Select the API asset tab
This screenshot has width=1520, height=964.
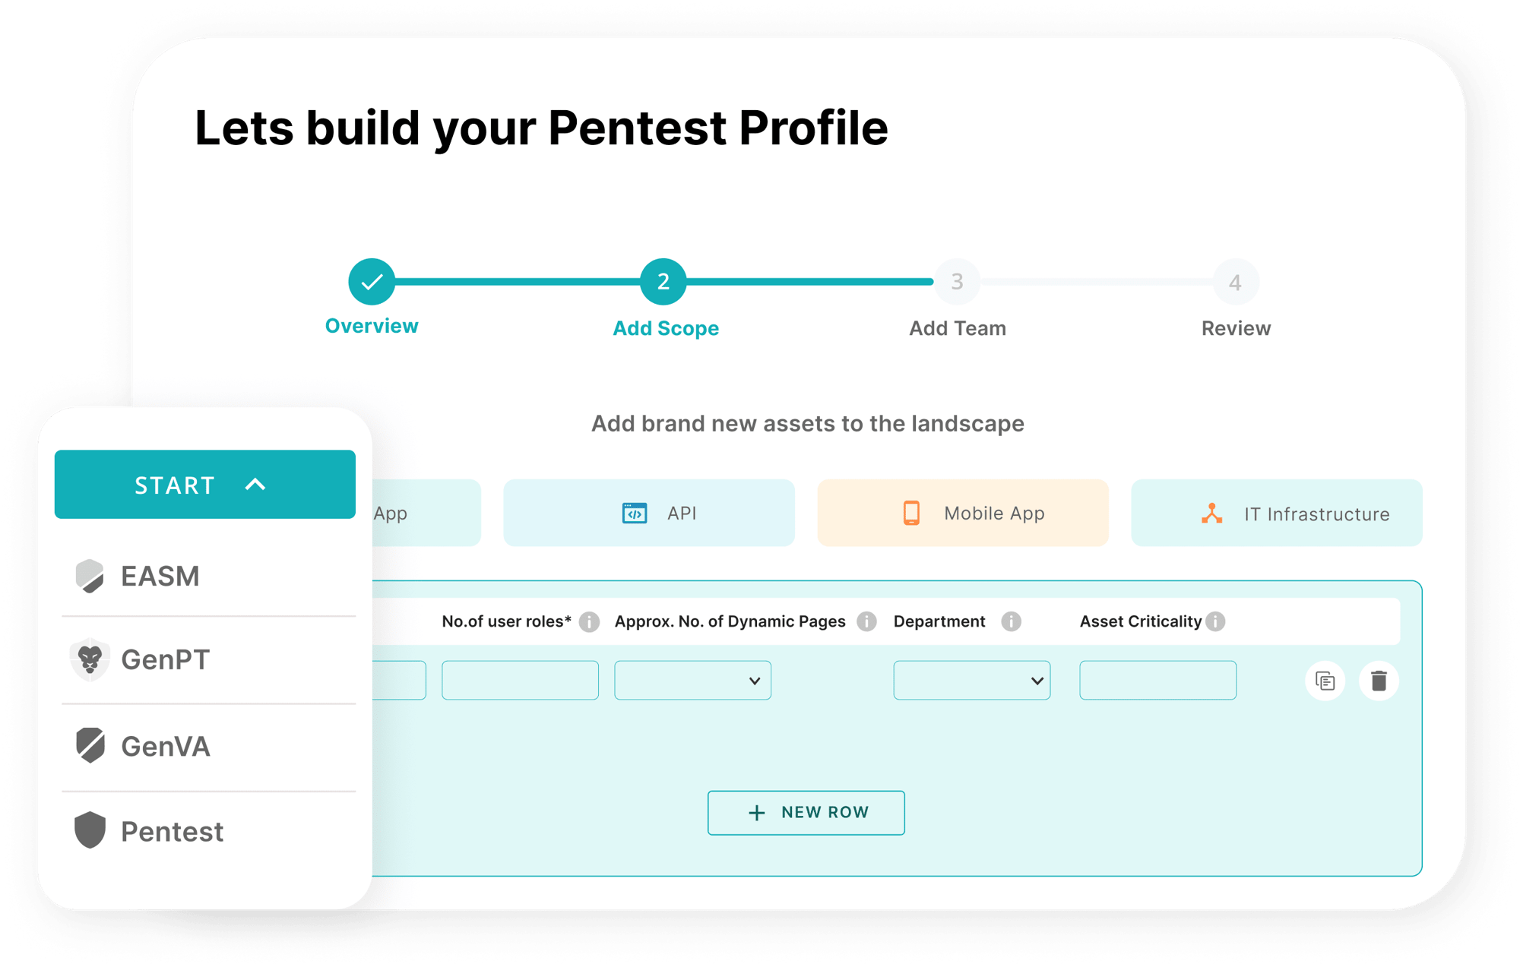[649, 513]
